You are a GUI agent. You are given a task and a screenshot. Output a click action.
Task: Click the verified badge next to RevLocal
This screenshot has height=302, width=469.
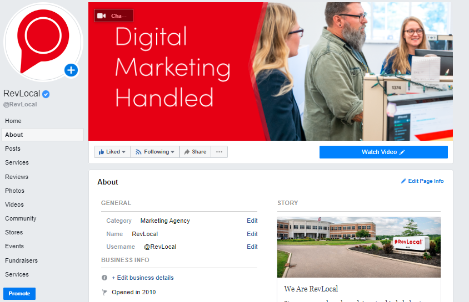46,94
